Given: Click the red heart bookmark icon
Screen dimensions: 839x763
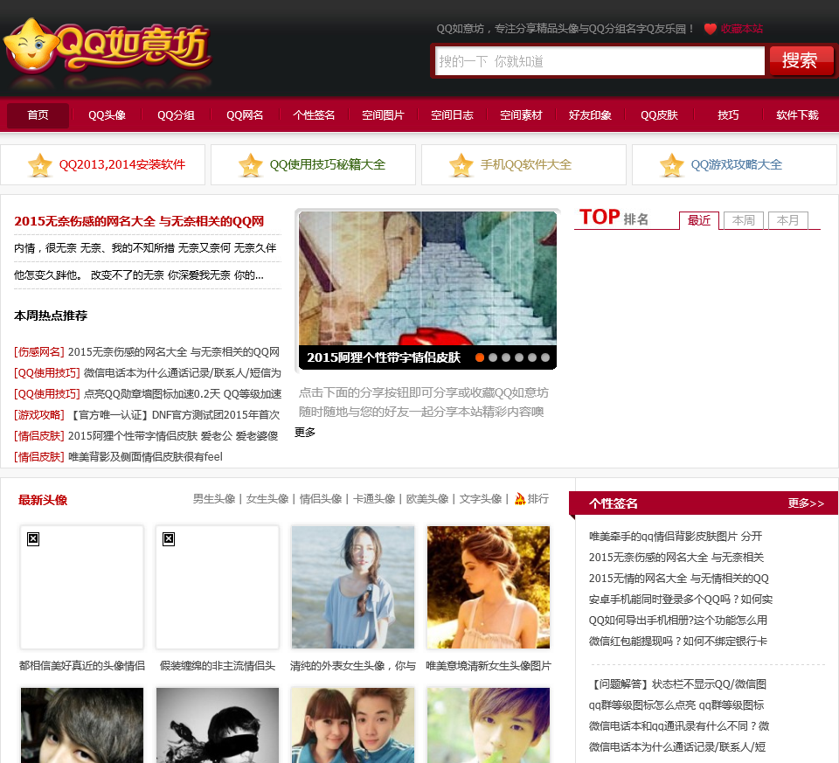Looking at the screenshot, I should [710, 29].
